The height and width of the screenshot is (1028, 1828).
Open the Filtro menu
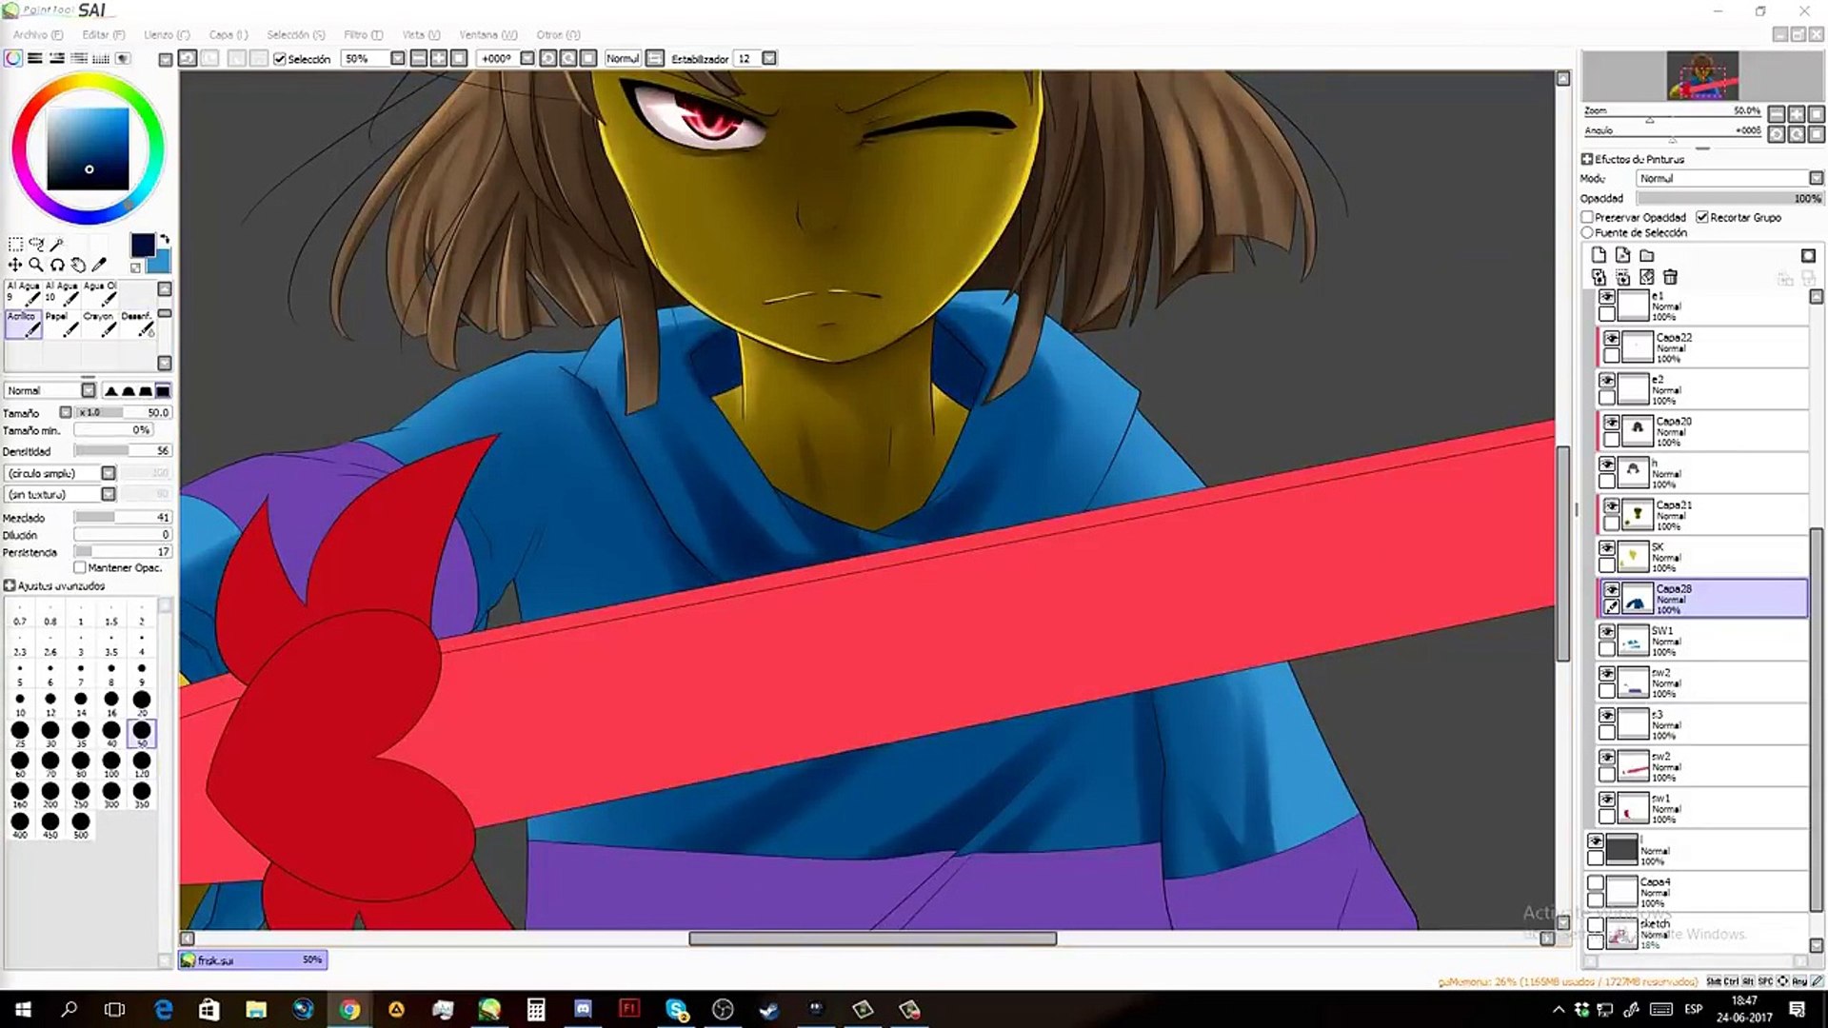coord(362,34)
